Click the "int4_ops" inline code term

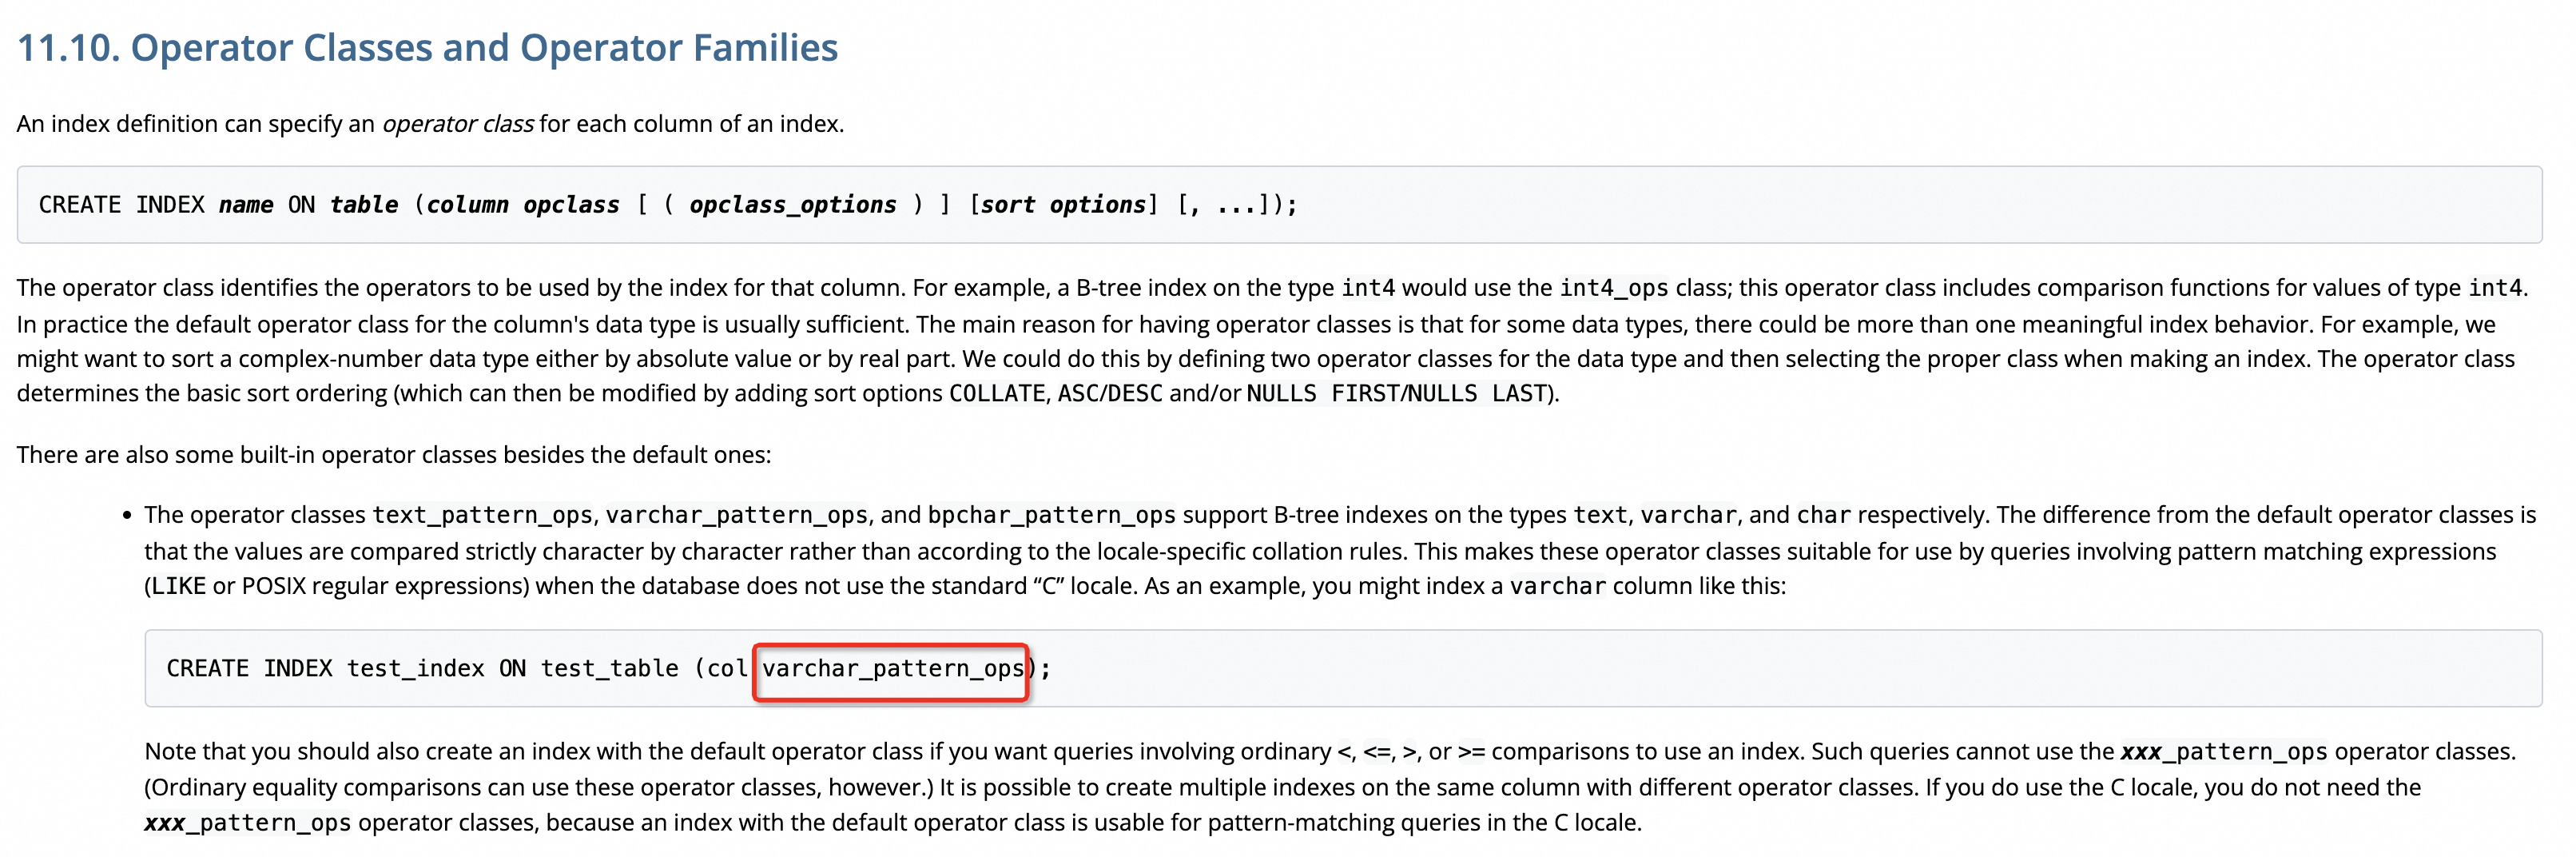coord(1613,288)
